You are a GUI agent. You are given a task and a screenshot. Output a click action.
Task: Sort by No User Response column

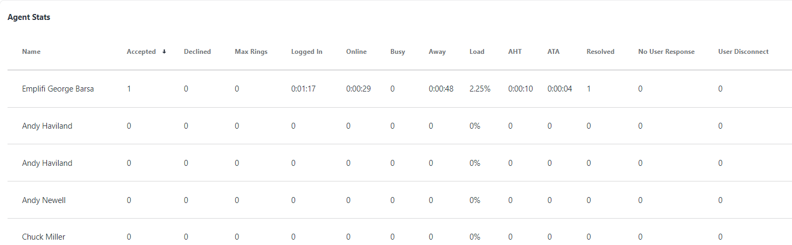666,52
